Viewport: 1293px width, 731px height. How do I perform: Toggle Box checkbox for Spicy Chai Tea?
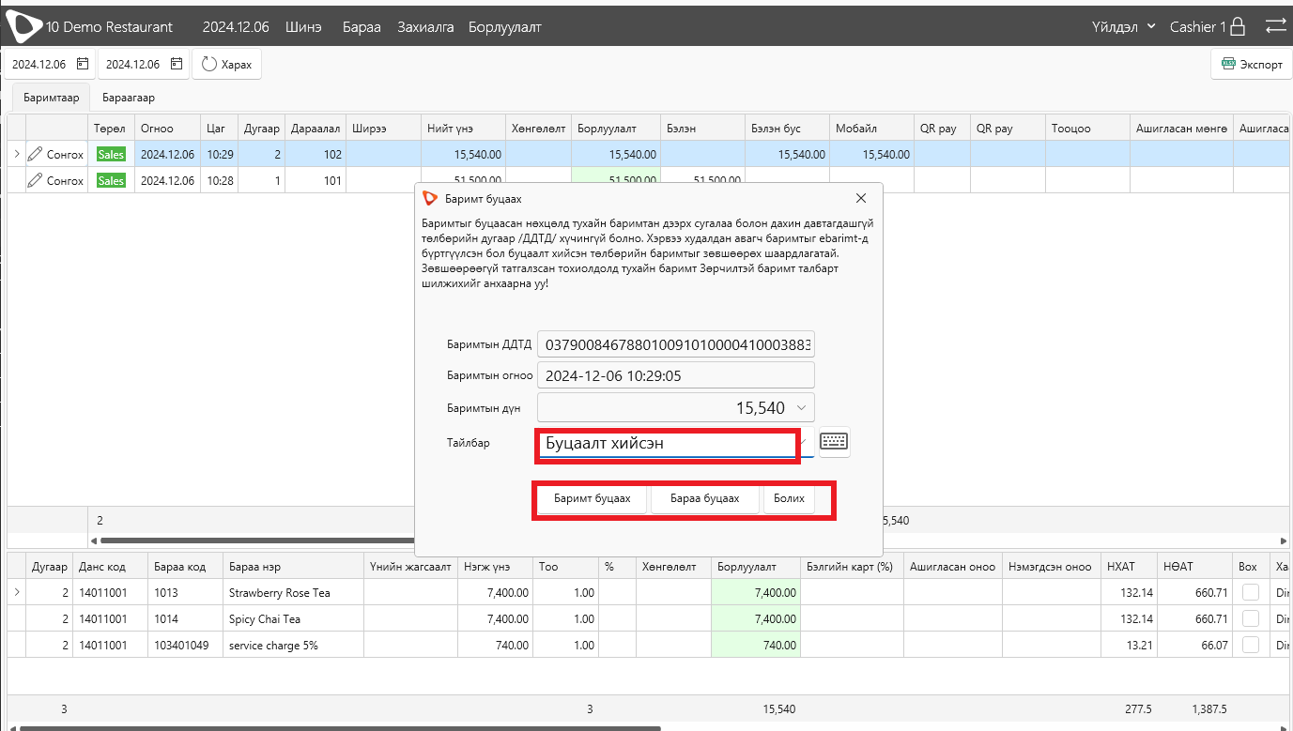[x=1251, y=618]
